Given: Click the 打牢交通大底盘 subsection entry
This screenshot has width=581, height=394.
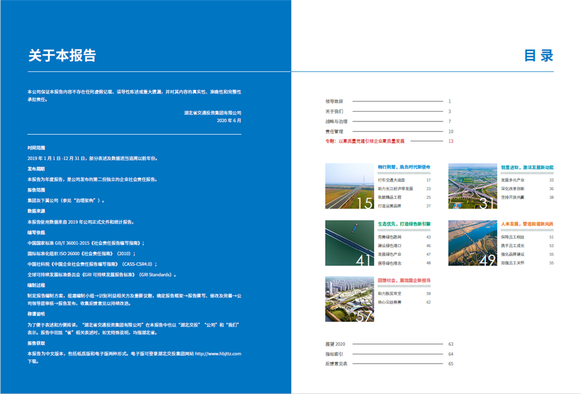Looking at the screenshot, I should (392, 180).
